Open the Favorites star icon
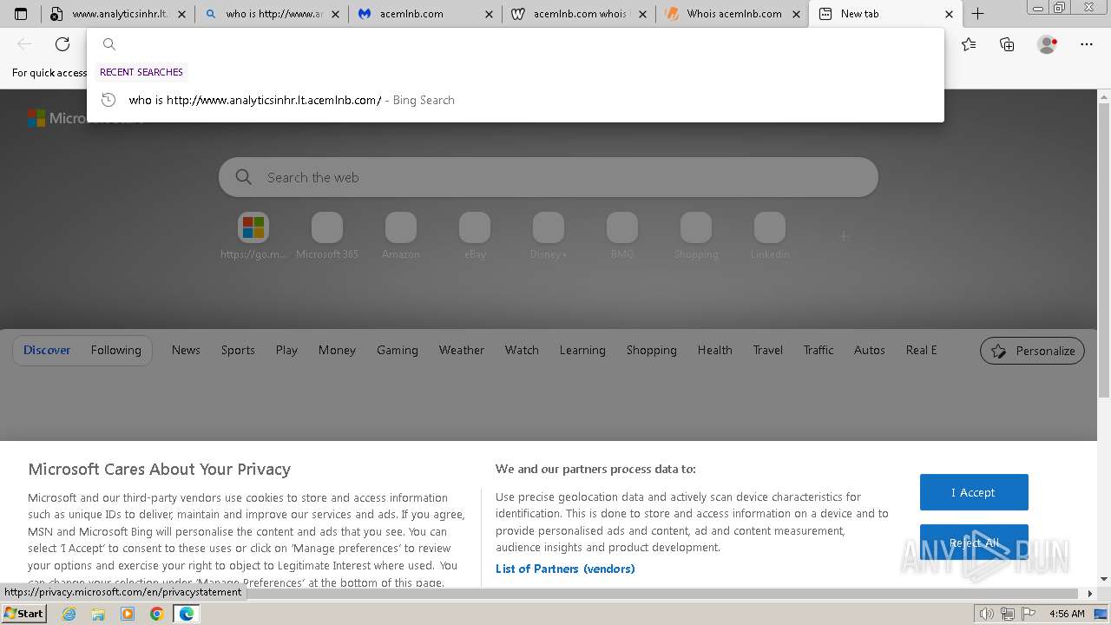This screenshot has height=625, width=1111. pyautogui.click(x=969, y=44)
